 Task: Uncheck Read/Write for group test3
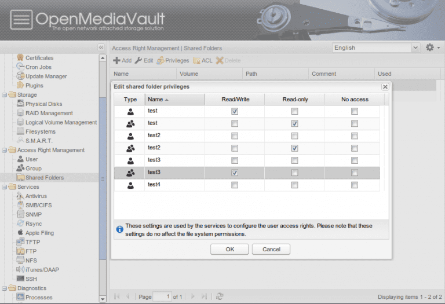(235, 173)
